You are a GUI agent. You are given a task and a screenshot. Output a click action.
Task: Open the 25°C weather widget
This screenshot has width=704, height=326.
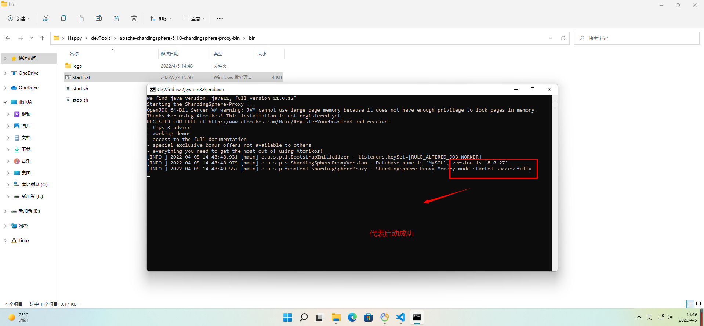click(18, 318)
